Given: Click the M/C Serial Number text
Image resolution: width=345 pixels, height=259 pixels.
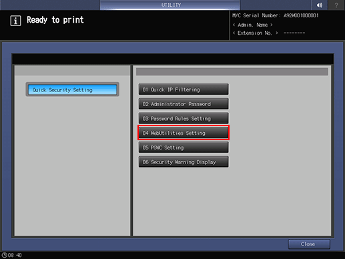Looking at the screenshot, I should (x=276, y=15).
